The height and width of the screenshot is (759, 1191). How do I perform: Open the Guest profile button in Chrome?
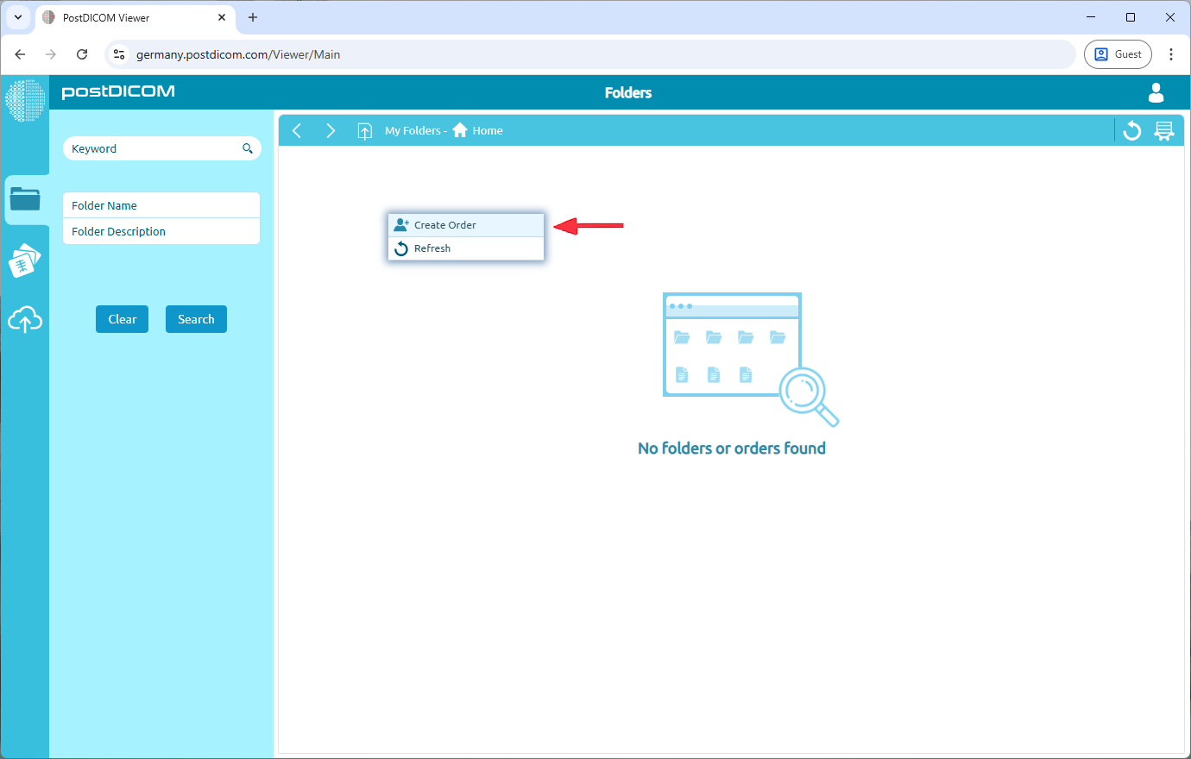click(x=1118, y=54)
